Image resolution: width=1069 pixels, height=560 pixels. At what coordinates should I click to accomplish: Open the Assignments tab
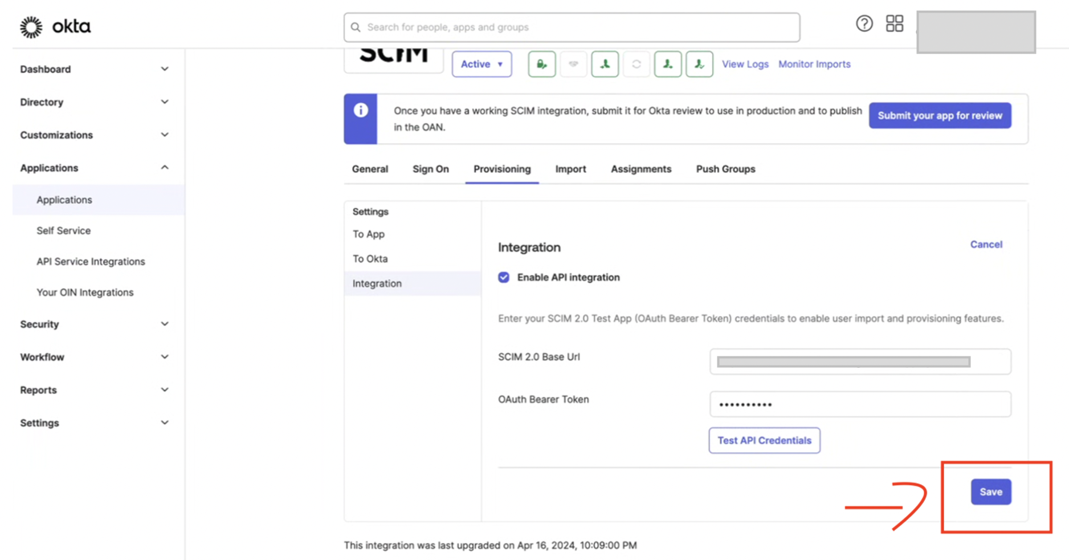click(x=641, y=169)
